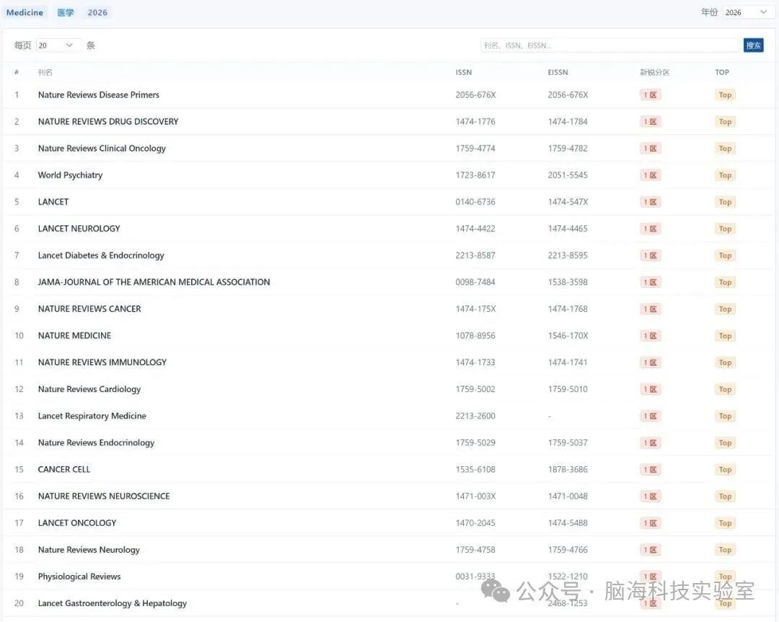Viewport: 779px width, 622px height.
Task: Click 1区 badge for CANCER CELL row
Action: point(651,469)
